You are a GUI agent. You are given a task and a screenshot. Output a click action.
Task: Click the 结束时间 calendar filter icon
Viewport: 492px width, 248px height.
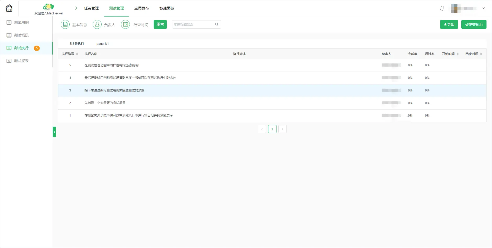tap(125, 24)
